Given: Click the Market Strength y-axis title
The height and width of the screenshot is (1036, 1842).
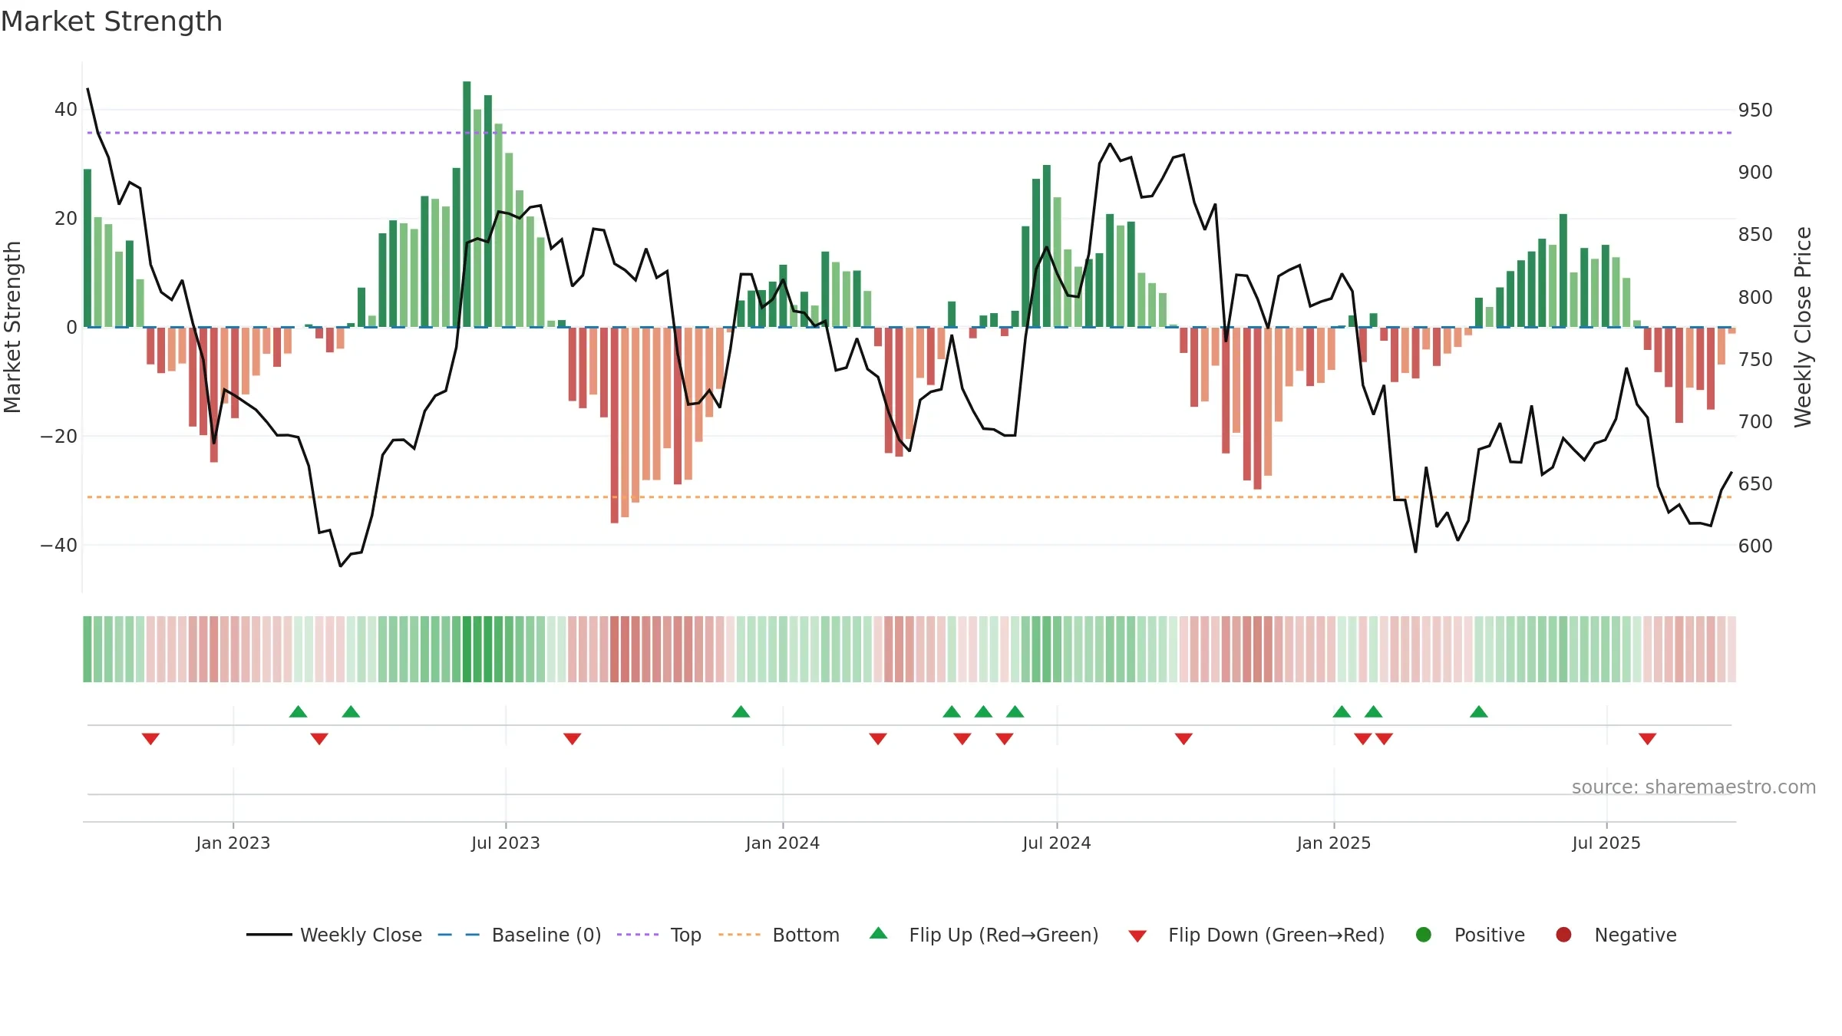Looking at the screenshot, I should pos(12,327).
